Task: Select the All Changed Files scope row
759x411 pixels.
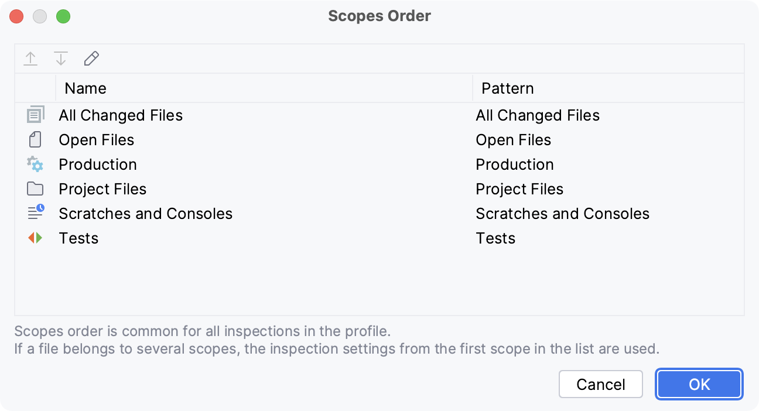Action: coord(120,115)
